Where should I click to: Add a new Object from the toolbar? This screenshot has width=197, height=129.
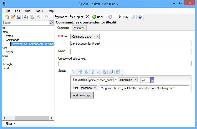pyautogui.click(x=76, y=17)
